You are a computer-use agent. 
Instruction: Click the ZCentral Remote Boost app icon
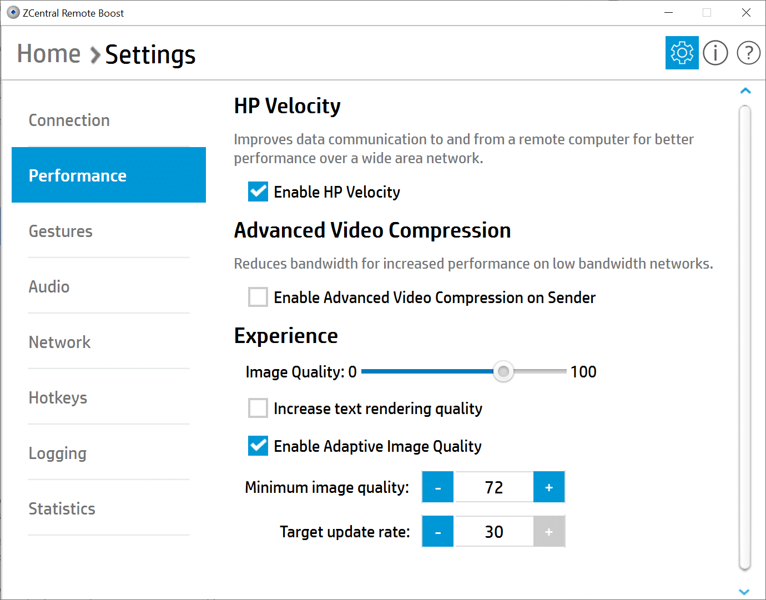point(13,13)
